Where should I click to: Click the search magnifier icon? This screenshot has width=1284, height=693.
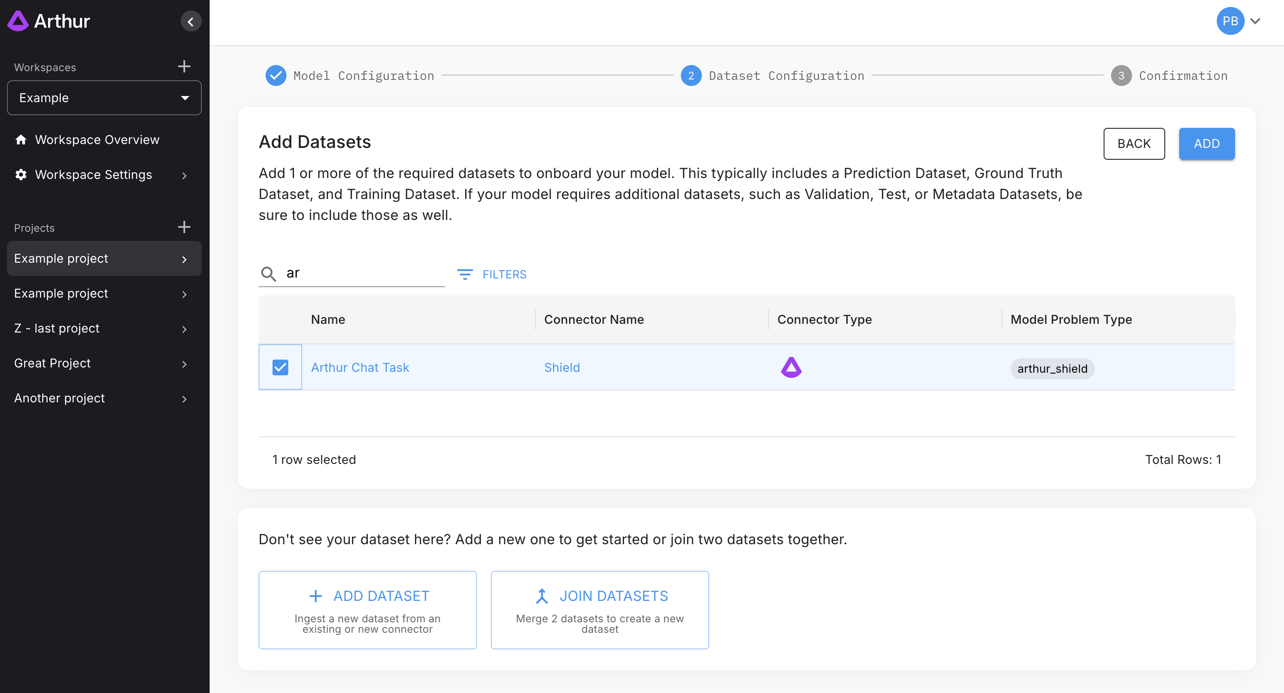pos(268,274)
